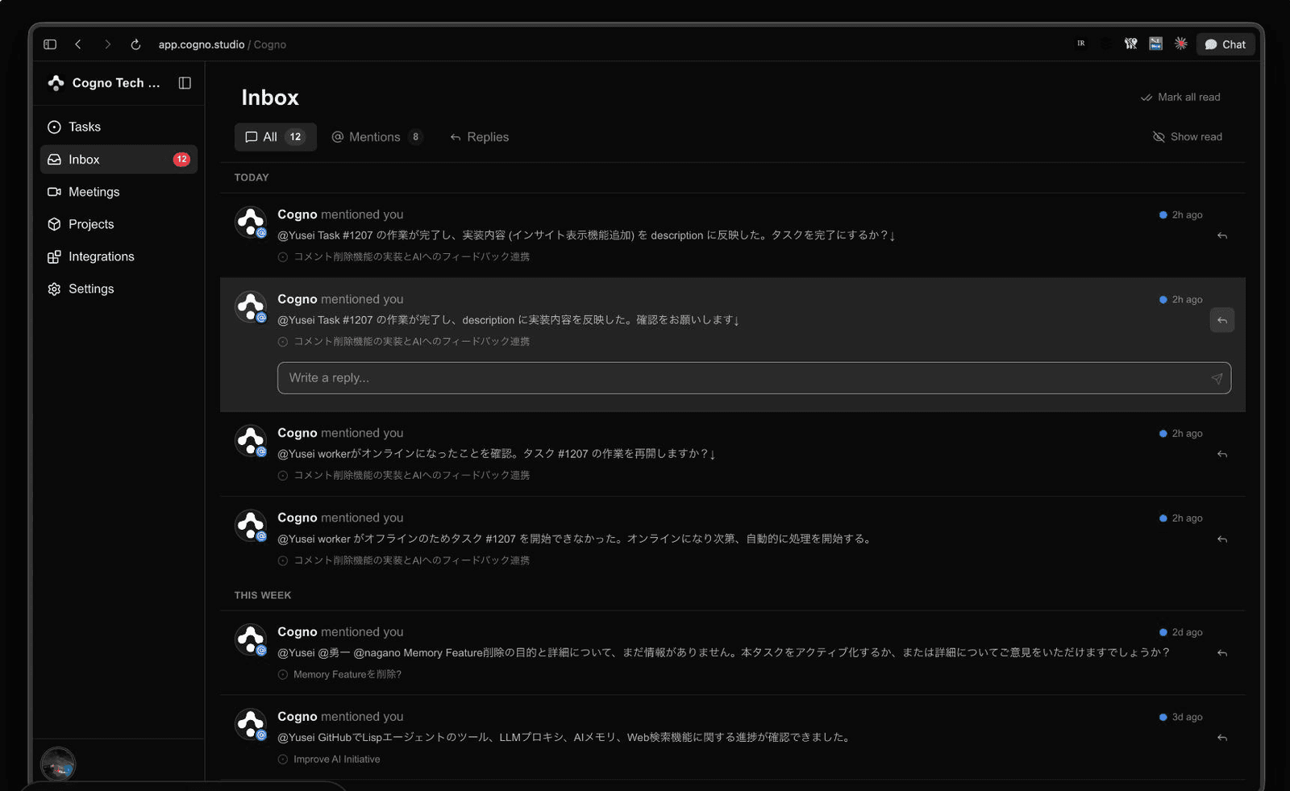The image size is (1290, 791).
Task: Select Inbox in the sidebar
Action: [119, 159]
